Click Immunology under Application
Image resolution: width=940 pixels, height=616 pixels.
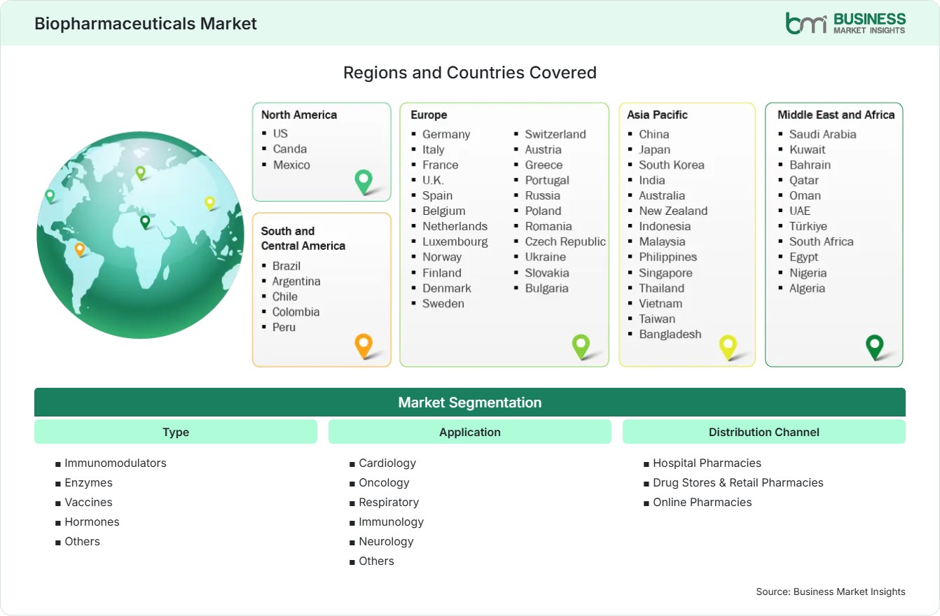[x=392, y=522]
